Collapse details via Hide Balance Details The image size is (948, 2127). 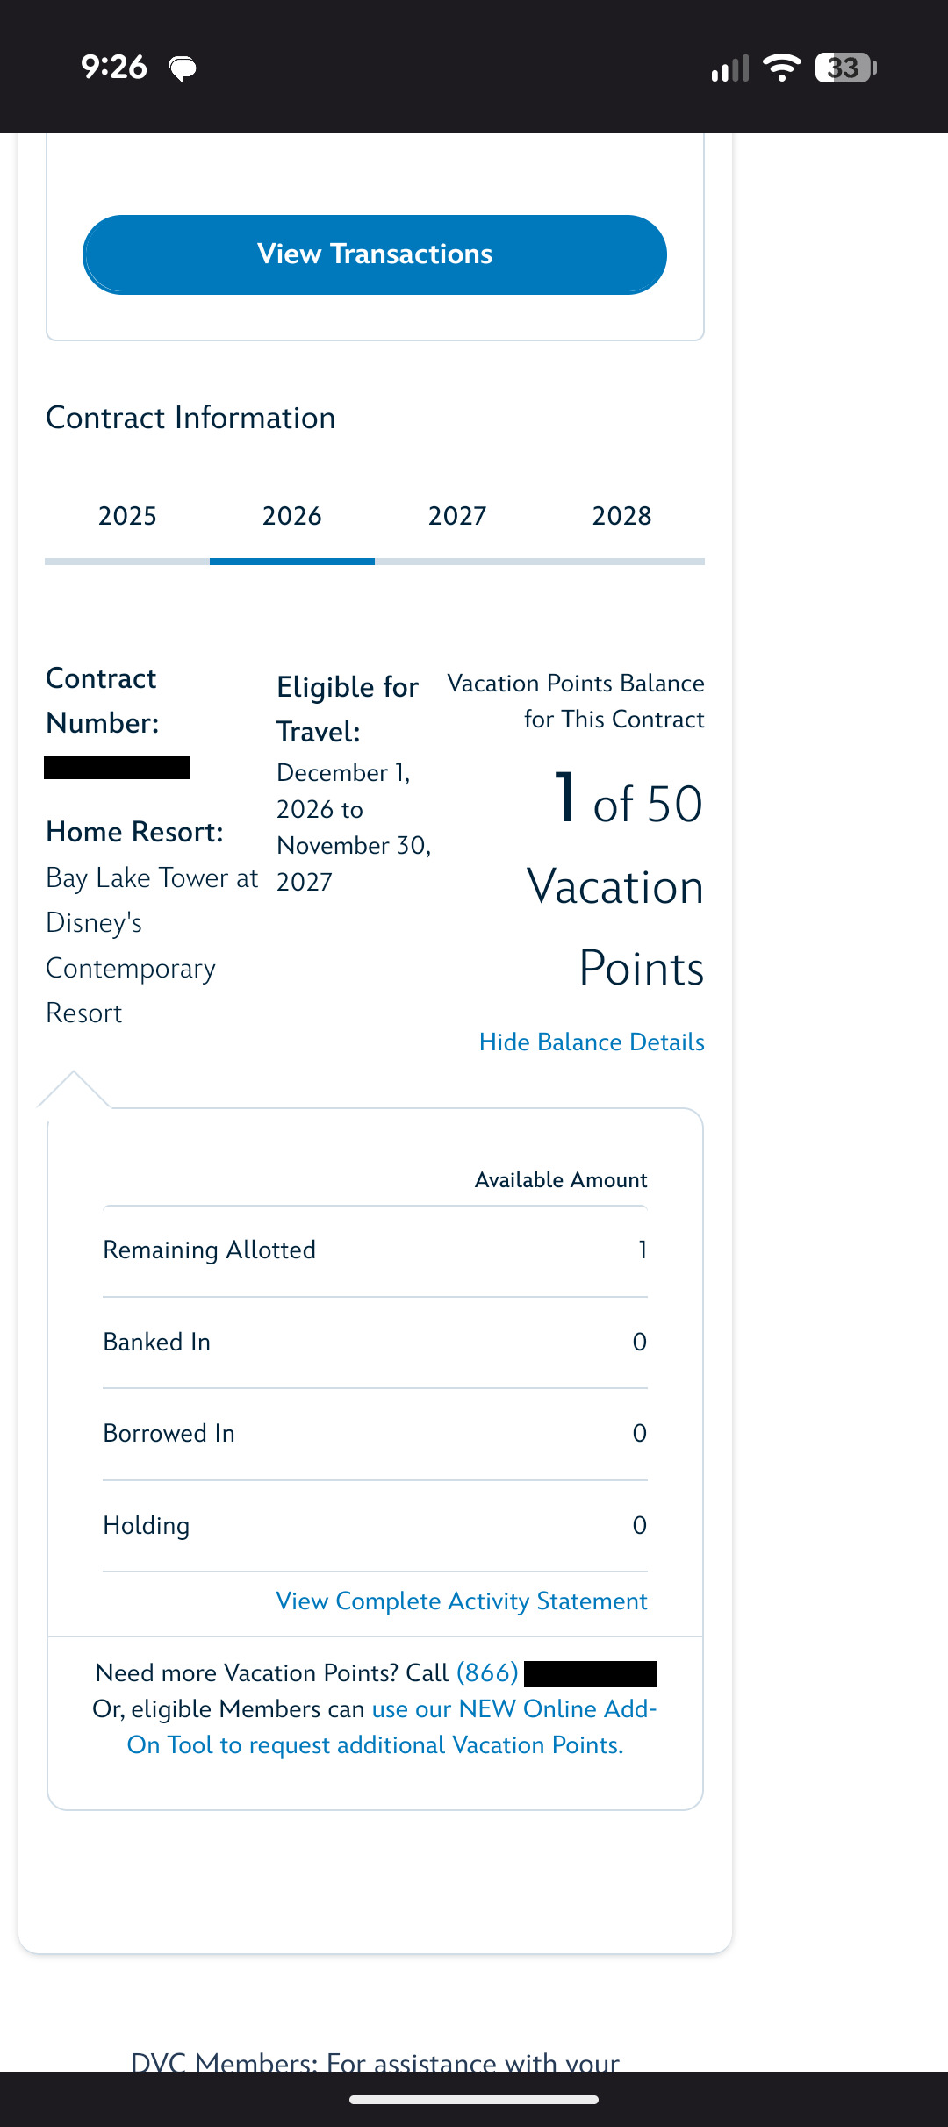tap(592, 1042)
